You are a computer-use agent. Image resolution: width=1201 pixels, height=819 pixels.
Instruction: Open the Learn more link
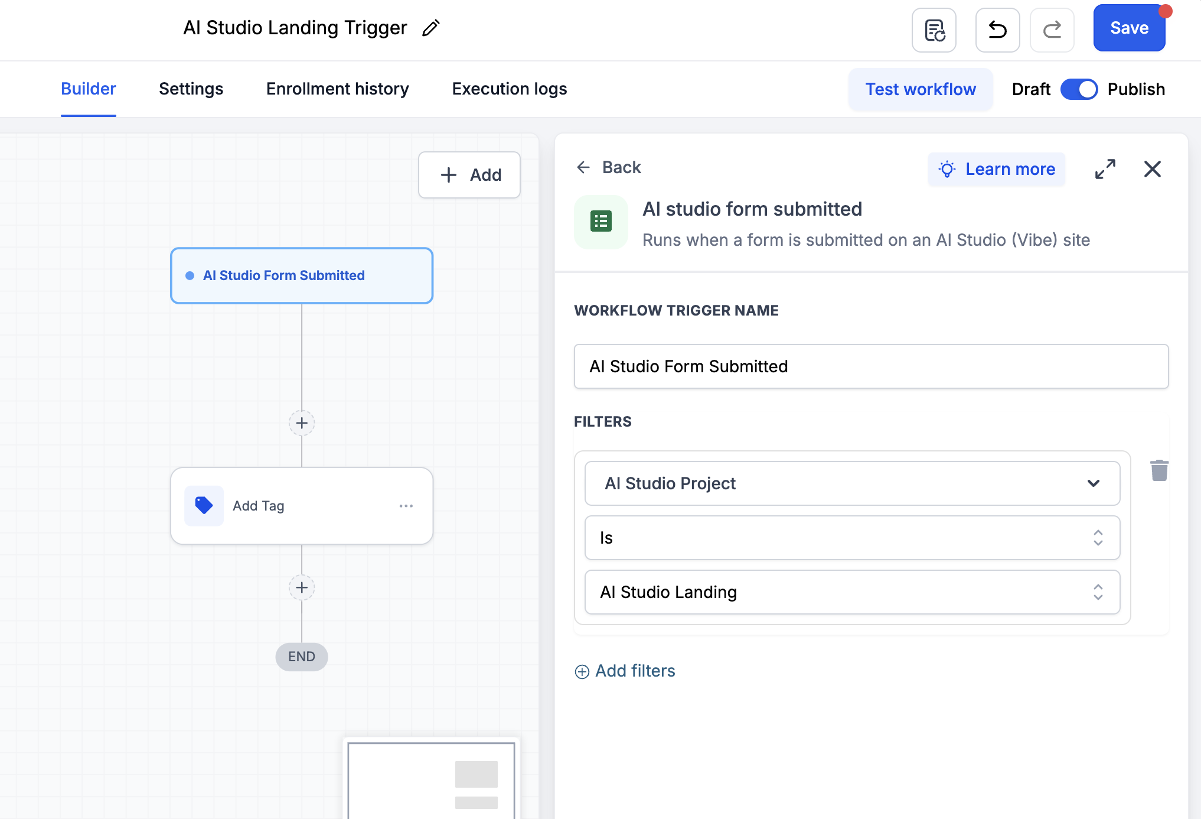tap(997, 169)
